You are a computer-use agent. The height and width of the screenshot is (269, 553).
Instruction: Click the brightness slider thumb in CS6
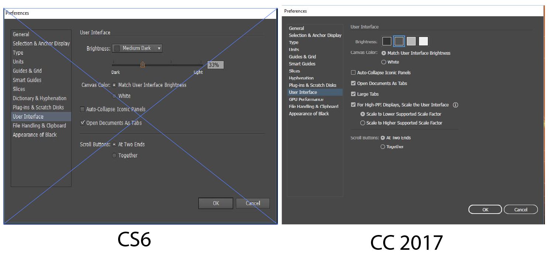(142, 65)
